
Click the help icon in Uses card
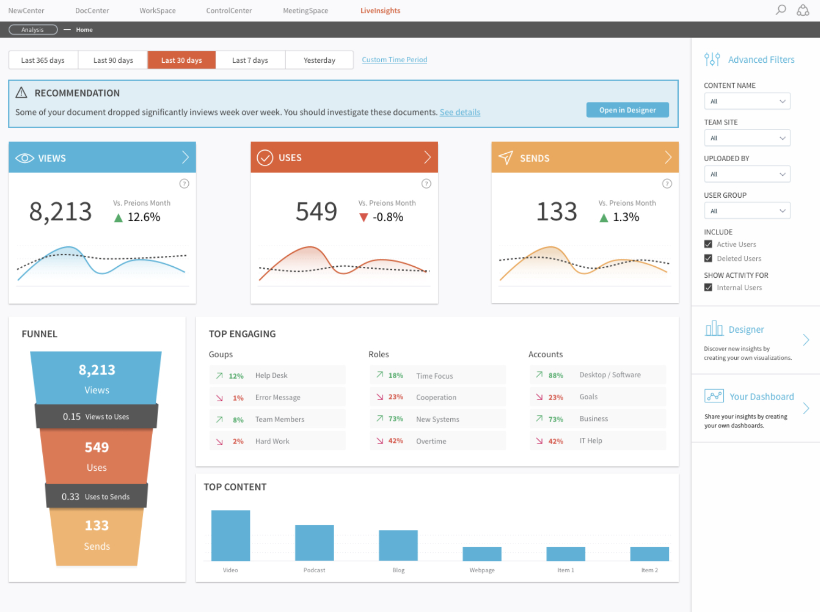tap(426, 184)
